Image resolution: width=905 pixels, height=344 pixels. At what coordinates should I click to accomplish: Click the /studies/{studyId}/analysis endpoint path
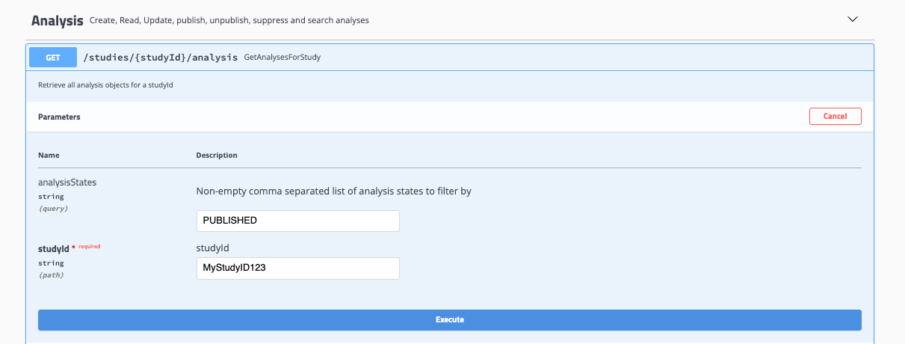[x=161, y=57]
